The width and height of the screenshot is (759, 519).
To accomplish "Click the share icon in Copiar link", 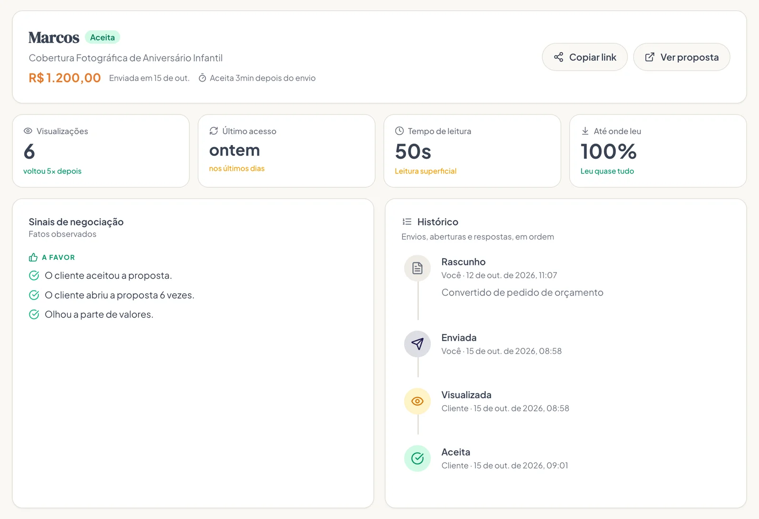I will coord(558,57).
